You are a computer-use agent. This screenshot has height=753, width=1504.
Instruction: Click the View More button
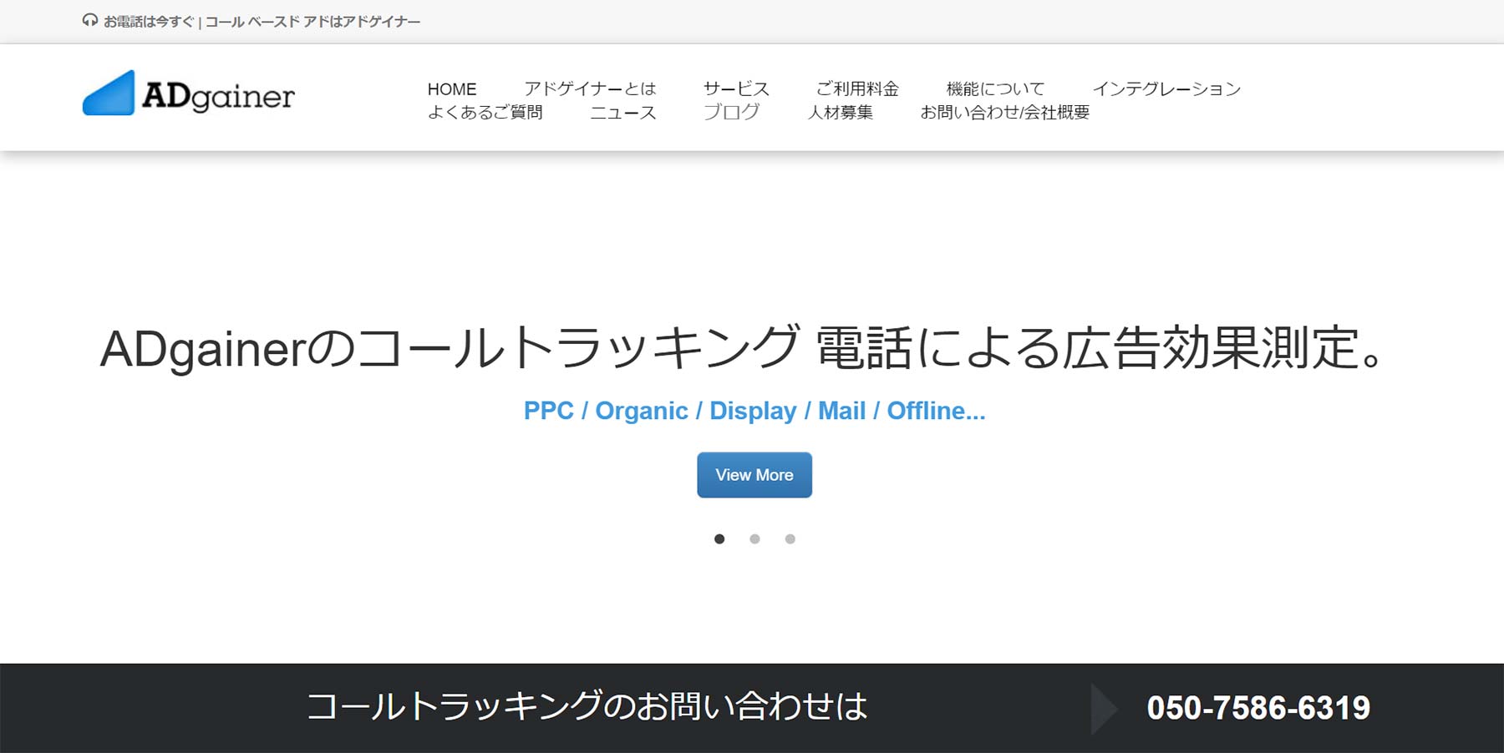(x=755, y=475)
